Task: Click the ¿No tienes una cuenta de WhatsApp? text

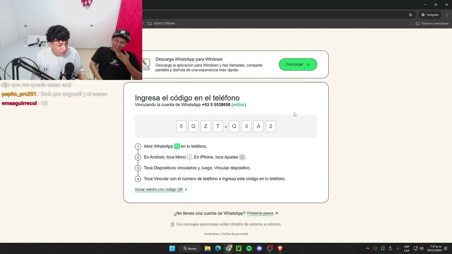Action: click(x=209, y=213)
